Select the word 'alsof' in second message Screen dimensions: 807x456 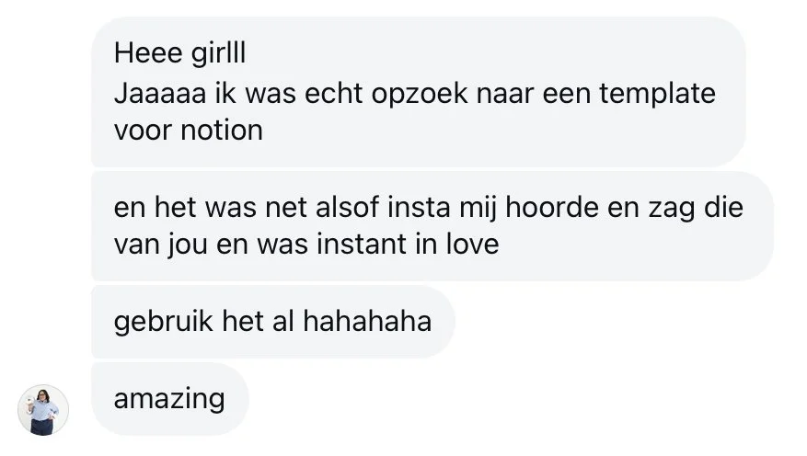348,207
